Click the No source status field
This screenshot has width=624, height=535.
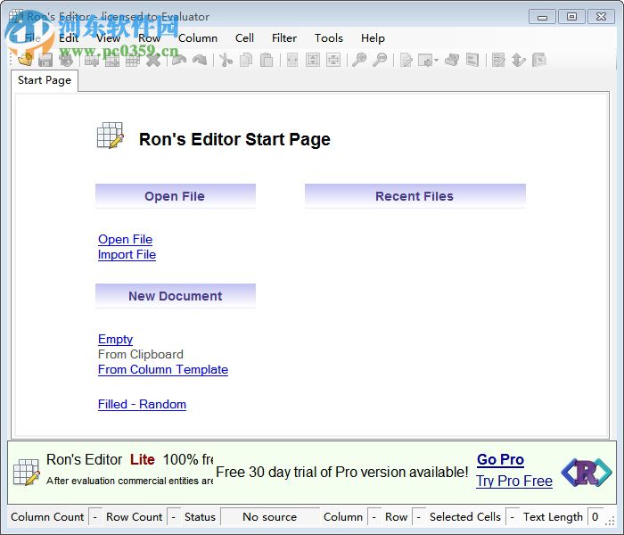coord(270,517)
